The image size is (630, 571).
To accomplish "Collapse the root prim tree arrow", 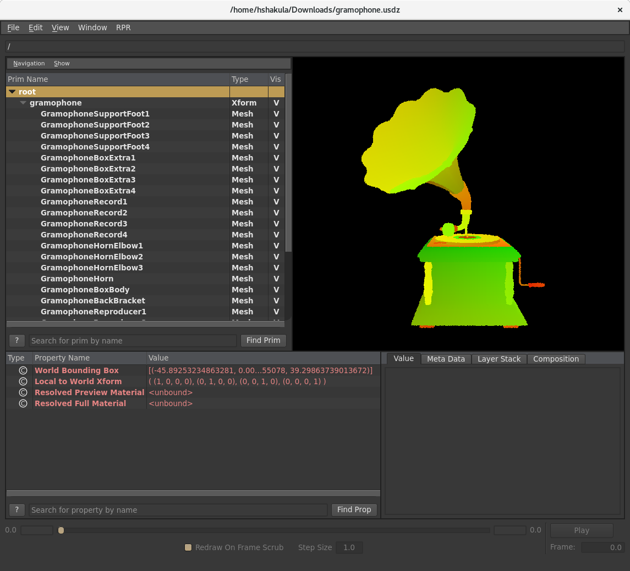I will (12, 92).
